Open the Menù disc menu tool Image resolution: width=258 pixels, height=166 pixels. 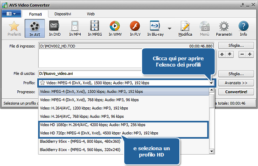click(x=204, y=29)
